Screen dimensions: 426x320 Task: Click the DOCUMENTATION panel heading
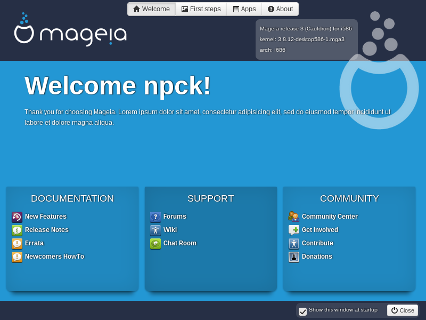tap(72, 198)
